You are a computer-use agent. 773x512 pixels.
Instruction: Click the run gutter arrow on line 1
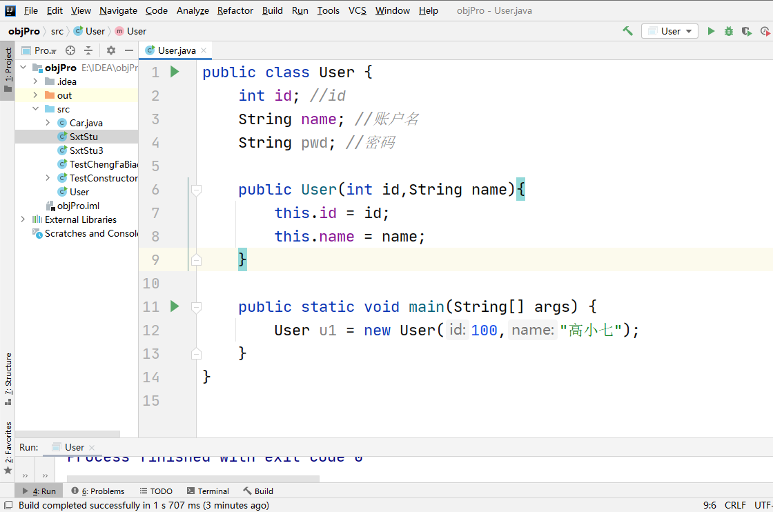(x=175, y=72)
